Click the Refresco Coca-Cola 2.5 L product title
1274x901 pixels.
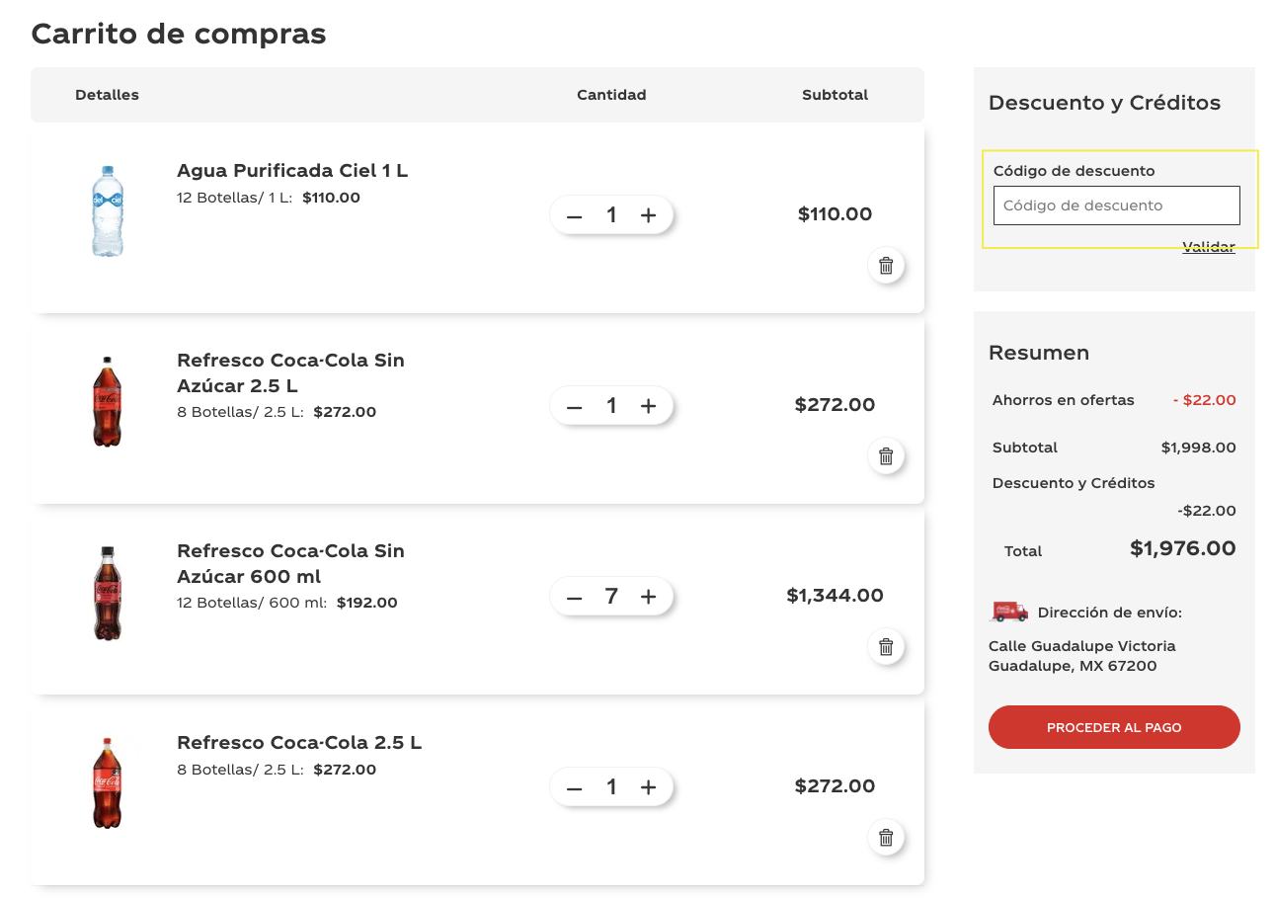click(x=298, y=742)
